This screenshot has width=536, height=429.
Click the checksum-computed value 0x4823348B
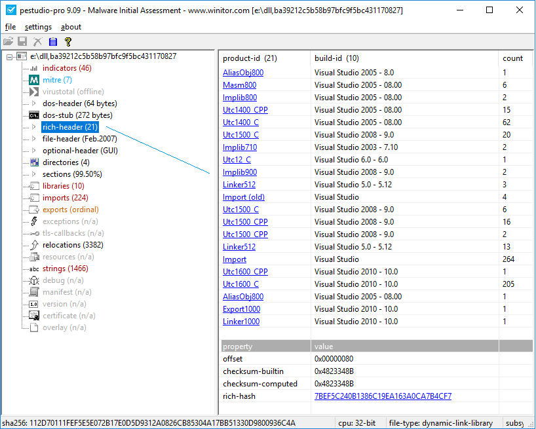pos(334,384)
